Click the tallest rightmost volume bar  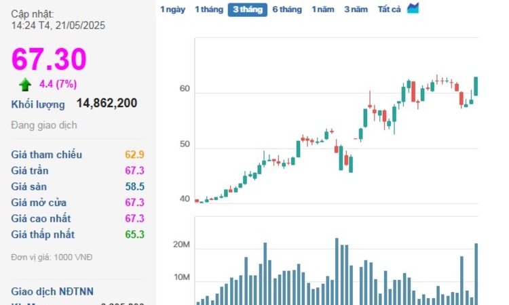point(476,273)
